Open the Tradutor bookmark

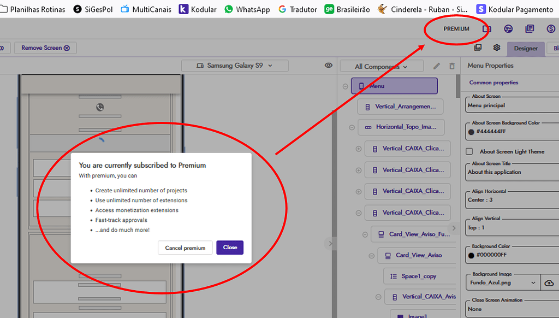click(x=298, y=9)
